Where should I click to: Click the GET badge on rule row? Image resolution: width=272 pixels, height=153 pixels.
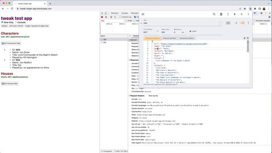(228, 23)
